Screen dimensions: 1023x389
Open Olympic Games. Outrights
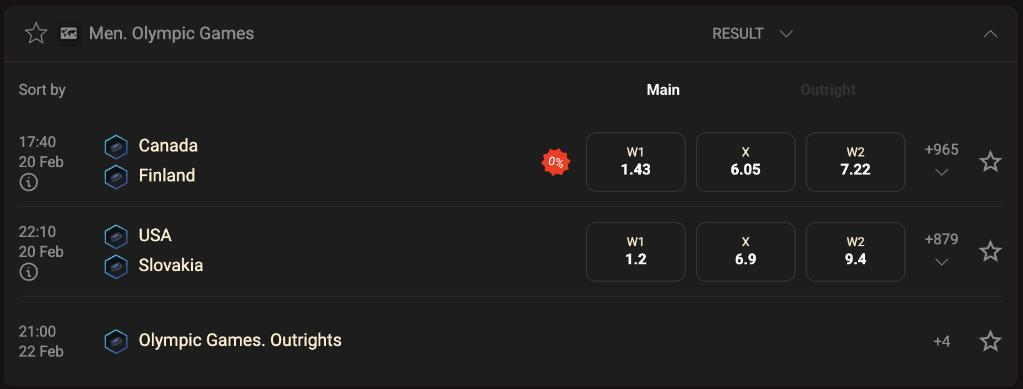(240, 341)
